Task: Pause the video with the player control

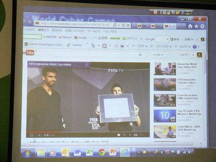Action: pos(31,135)
